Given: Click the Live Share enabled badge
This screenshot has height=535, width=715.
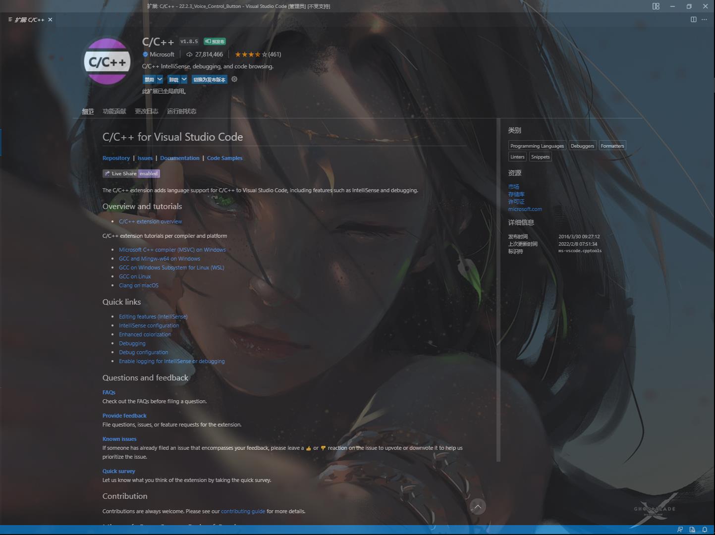Looking at the screenshot, I should tap(131, 173).
